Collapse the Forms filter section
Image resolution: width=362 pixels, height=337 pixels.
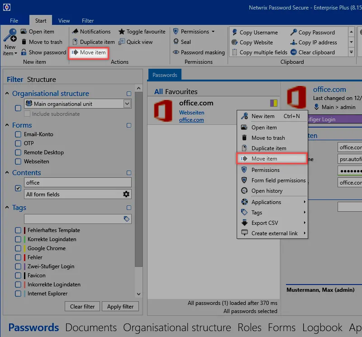(x=7, y=125)
